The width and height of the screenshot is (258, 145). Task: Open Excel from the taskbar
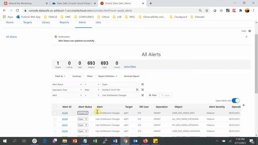95,141
